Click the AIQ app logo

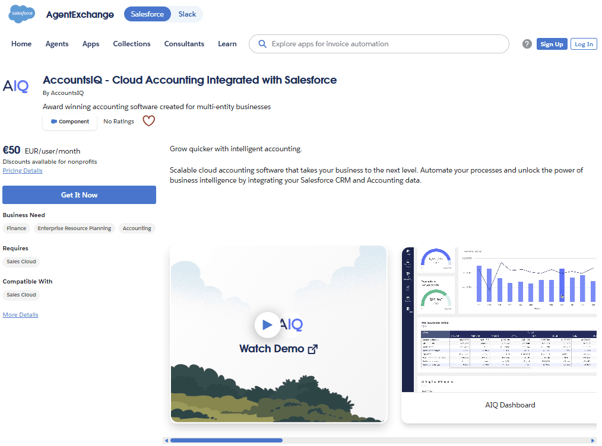pos(16,86)
